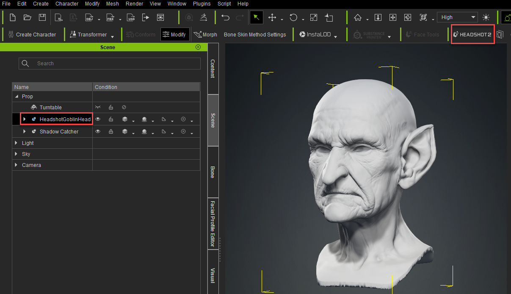Open the Character menu
The width and height of the screenshot is (511, 294).
67,3
